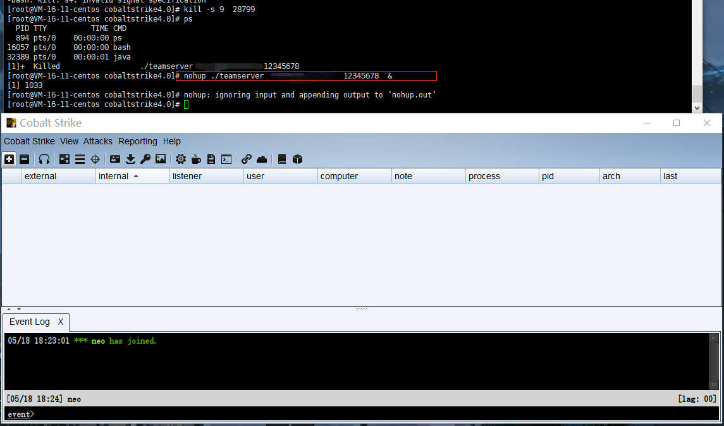Click terminal window scrollbar down arrow
Screen dimensions: 724x426
697,108
